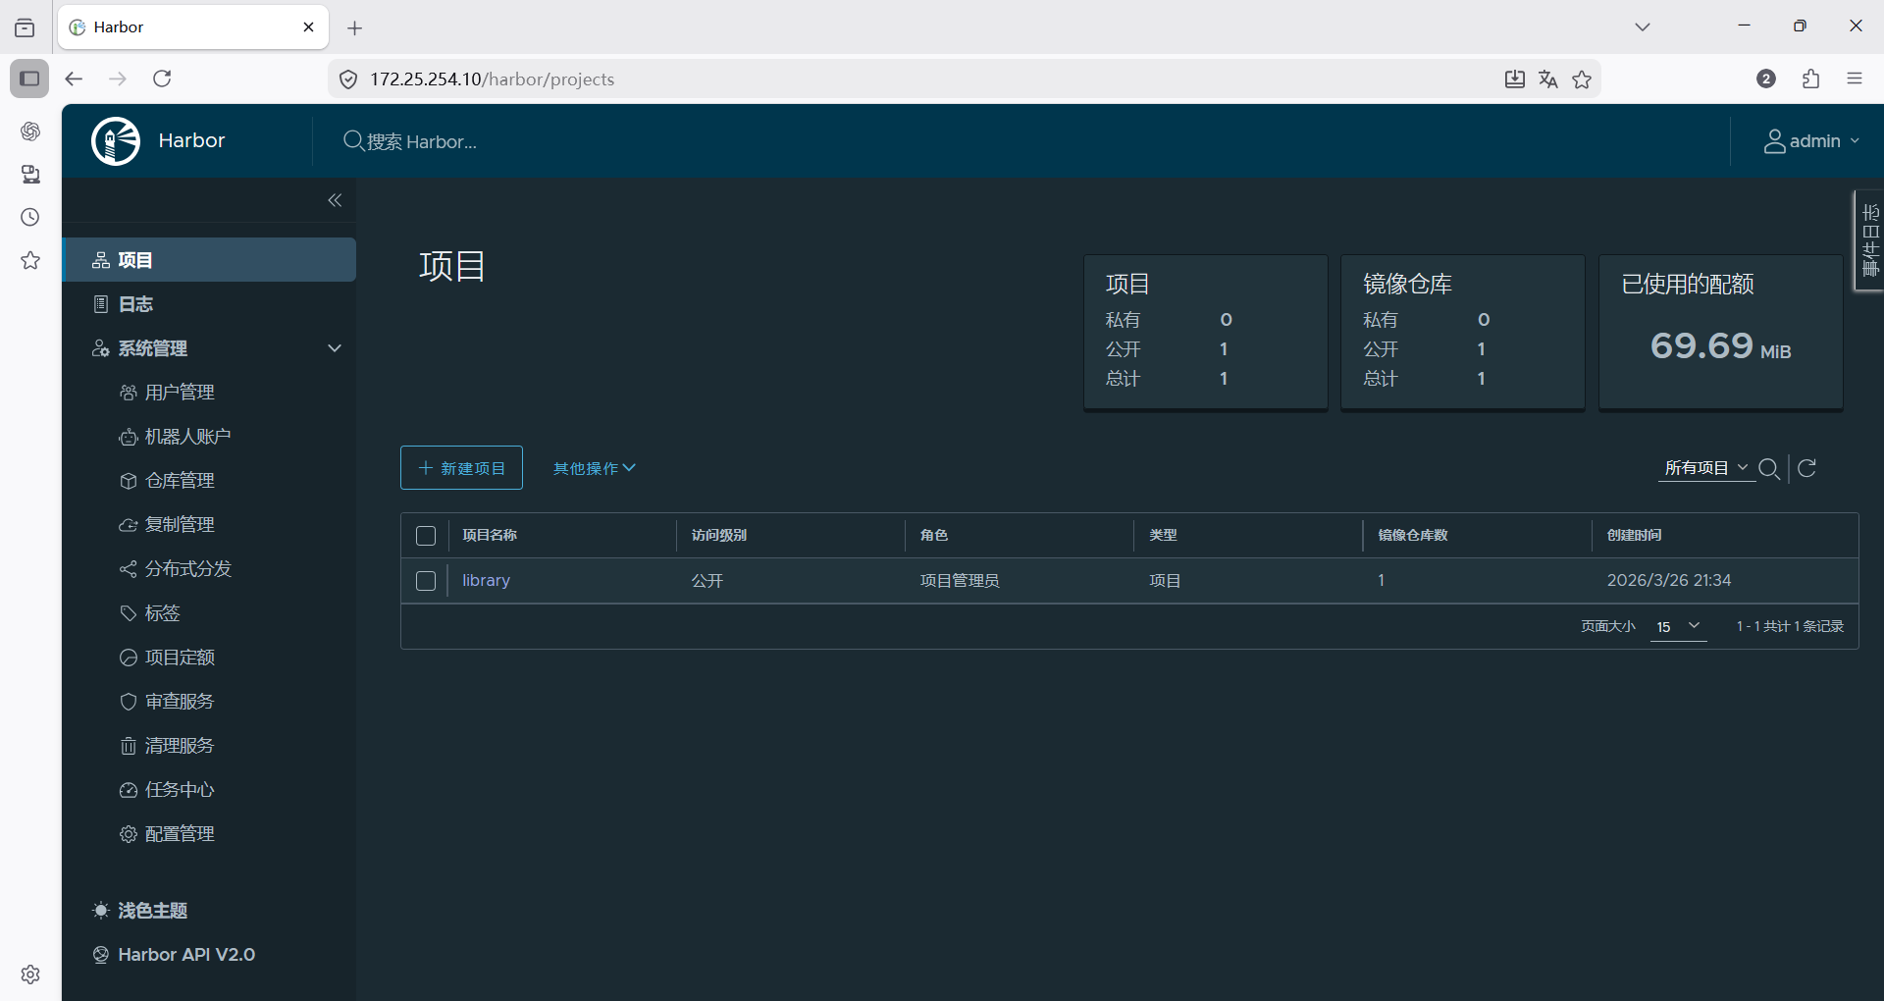This screenshot has height=1001, width=1884.
Task: Focus the 搜索 Harbor search field
Action: point(422,142)
